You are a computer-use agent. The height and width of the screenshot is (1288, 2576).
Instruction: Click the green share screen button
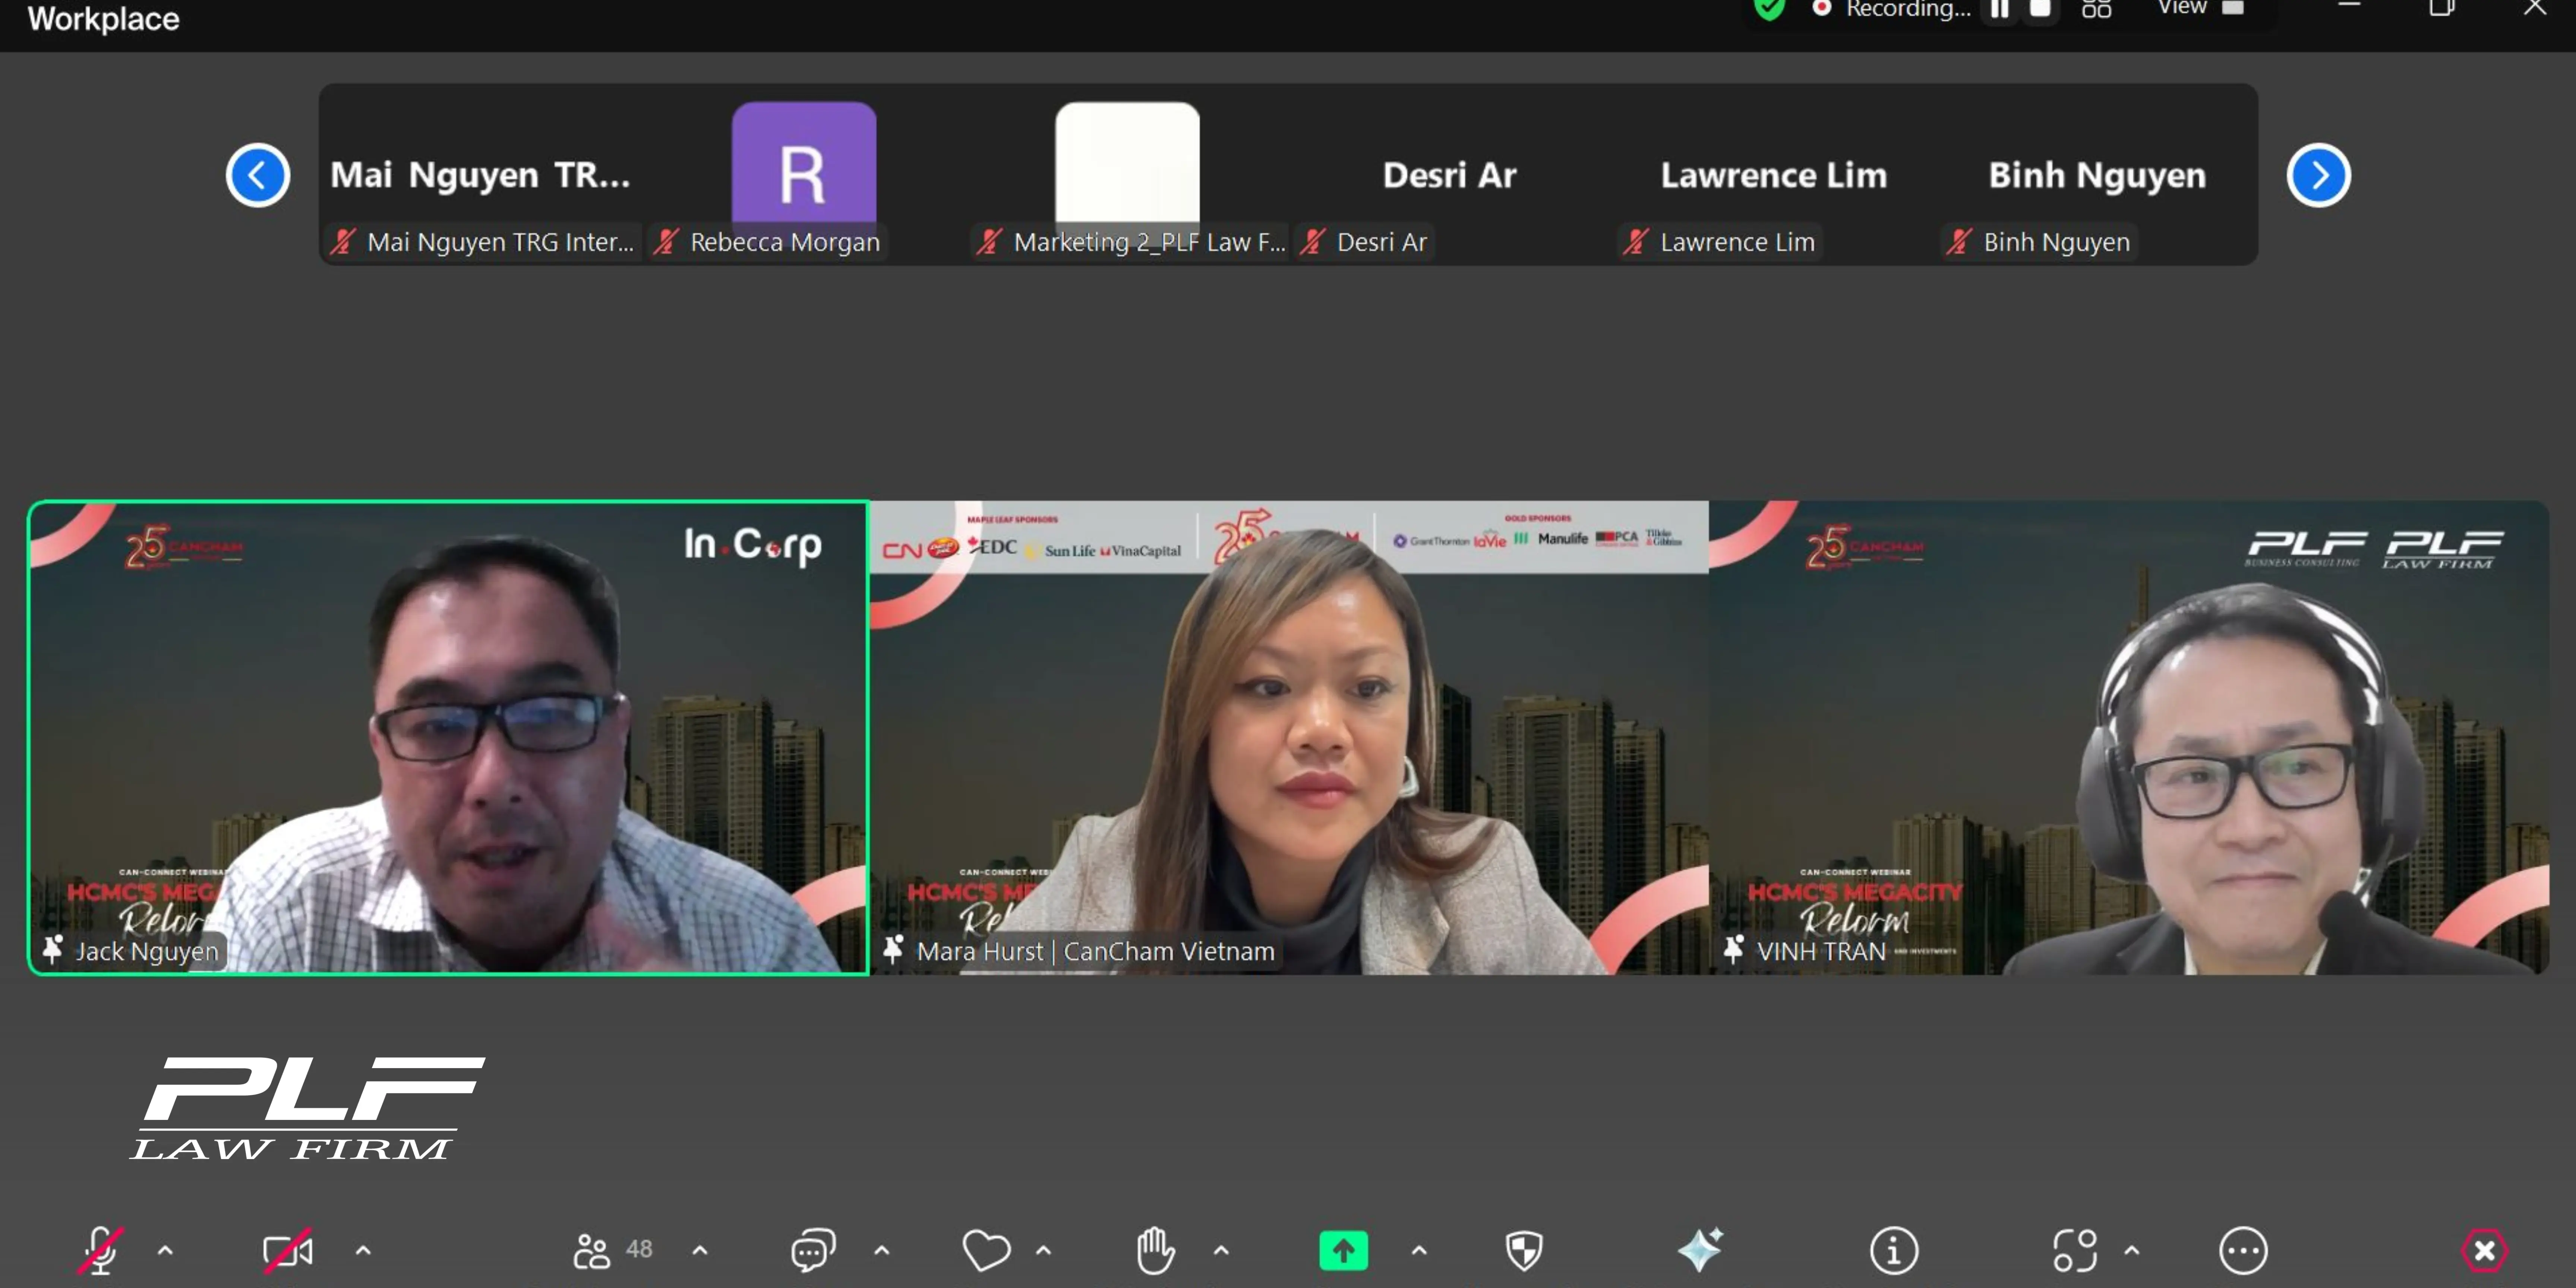pyautogui.click(x=1343, y=1250)
